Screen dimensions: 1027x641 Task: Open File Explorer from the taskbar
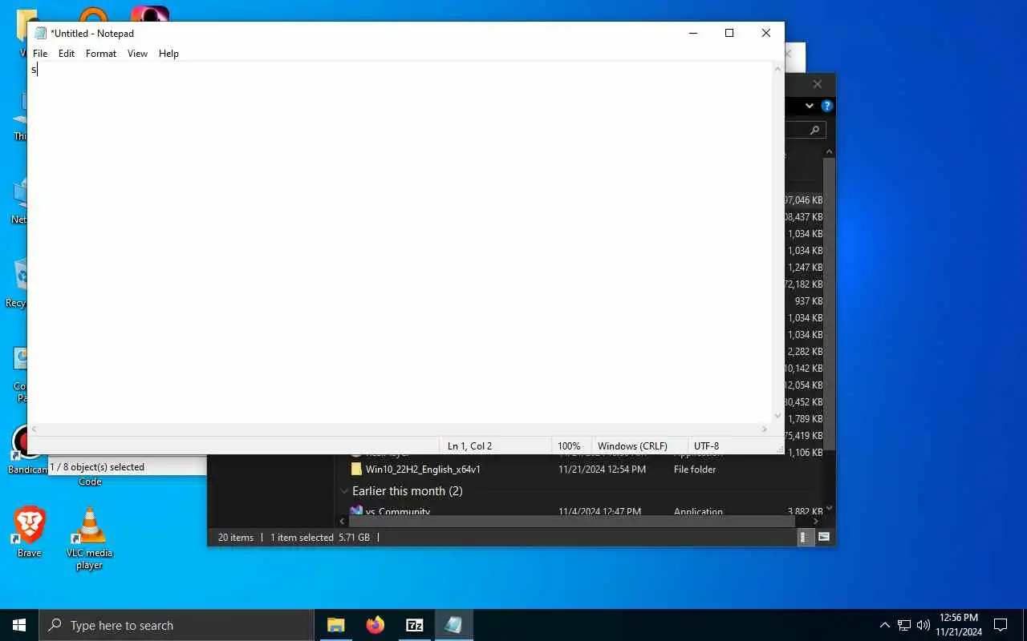pyautogui.click(x=335, y=625)
